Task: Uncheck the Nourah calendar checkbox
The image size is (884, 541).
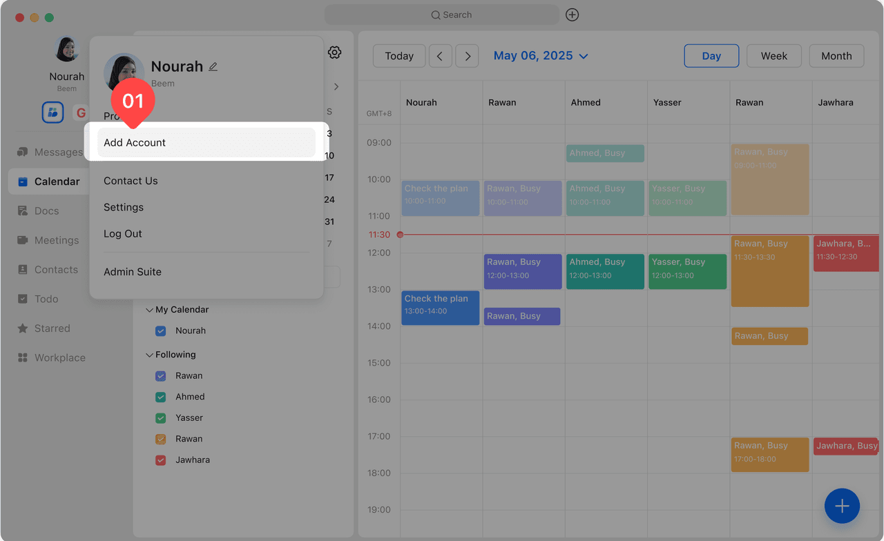Action: [x=161, y=331]
